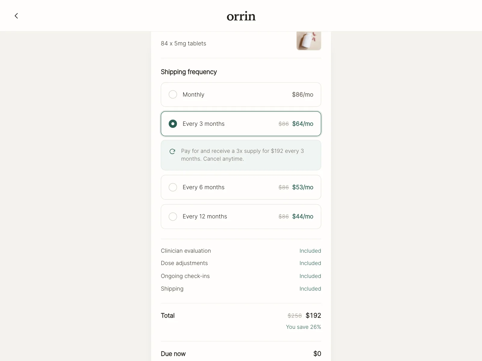The height and width of the screenshot is (361, 482).
Task: Click the Every 6 months label
Action: [204, 187]
